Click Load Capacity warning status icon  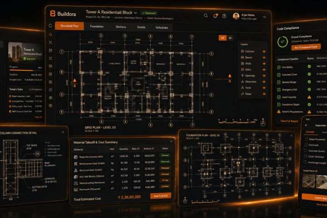pos(309,97)
